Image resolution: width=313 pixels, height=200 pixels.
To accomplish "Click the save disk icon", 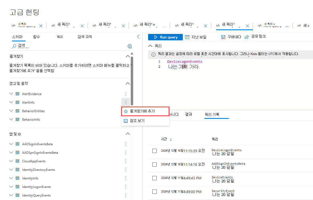I will point(223,37).
